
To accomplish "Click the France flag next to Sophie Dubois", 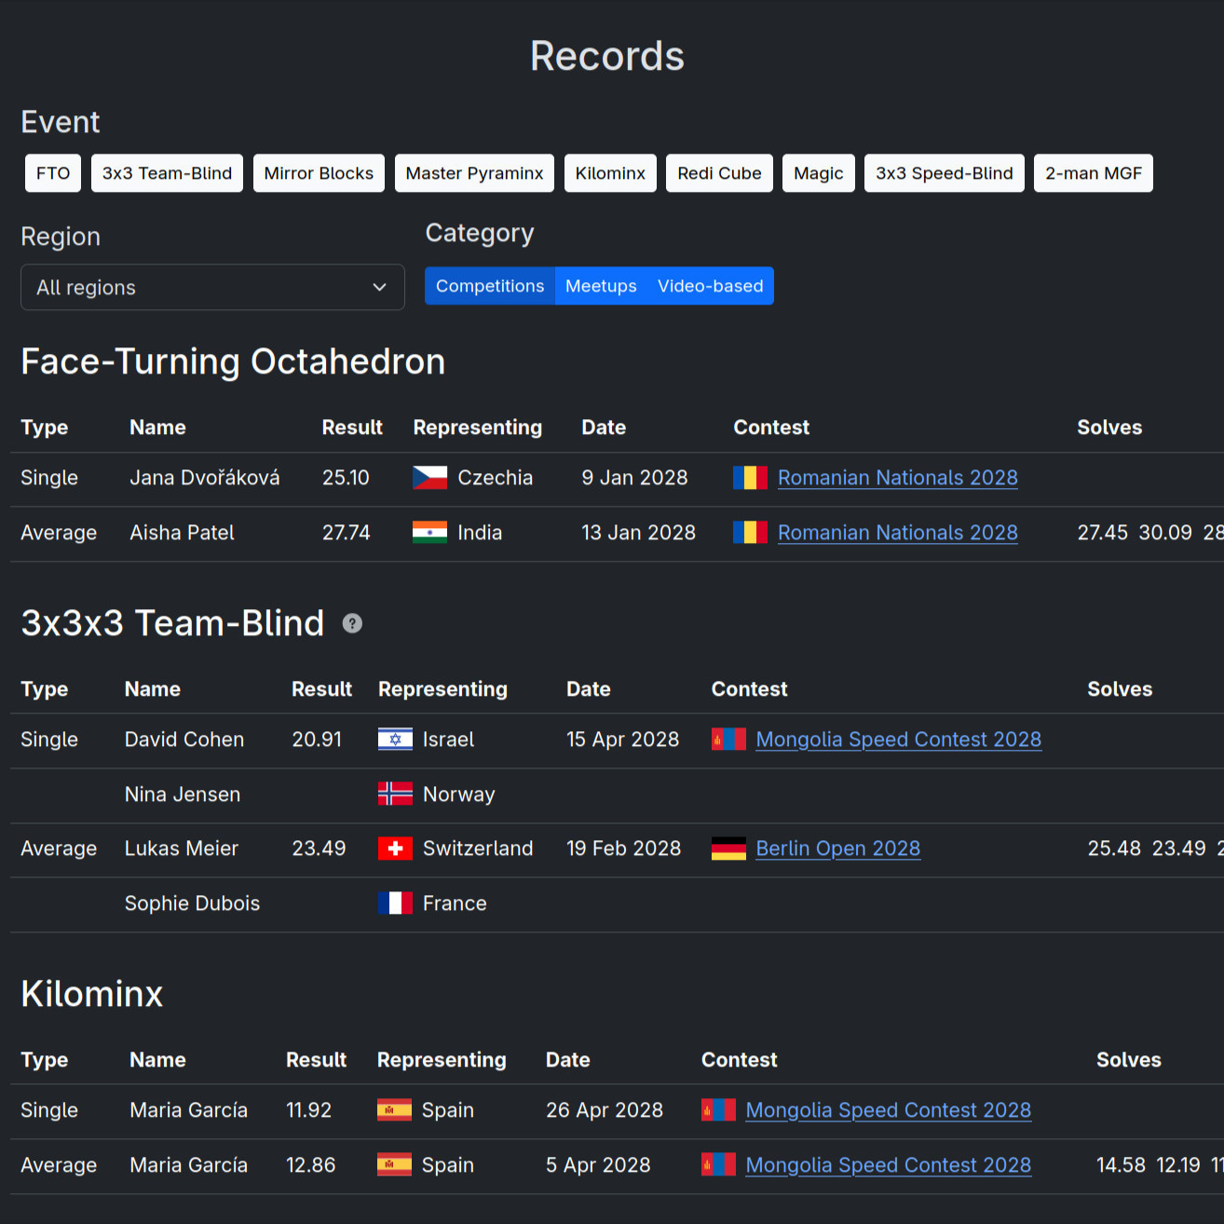I will coord(395,904).
